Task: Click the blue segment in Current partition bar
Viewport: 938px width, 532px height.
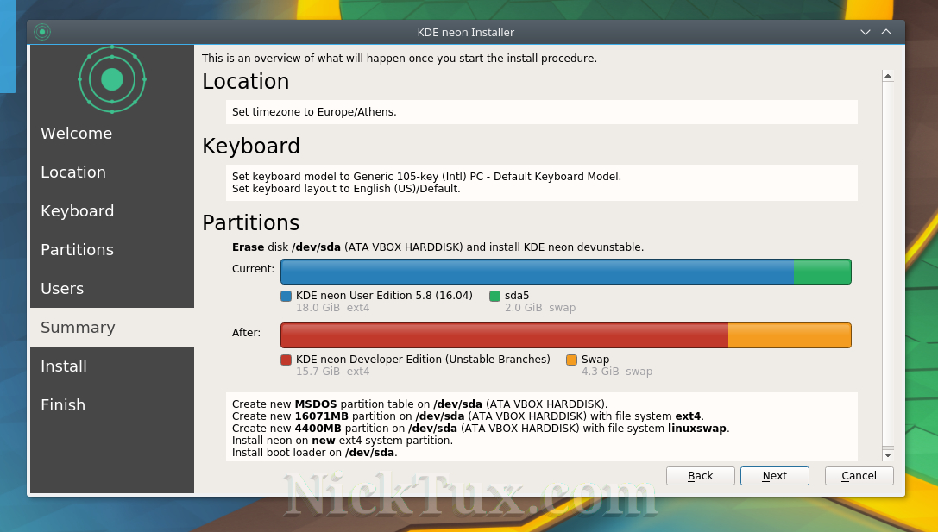Action: (x=535, y=272)
